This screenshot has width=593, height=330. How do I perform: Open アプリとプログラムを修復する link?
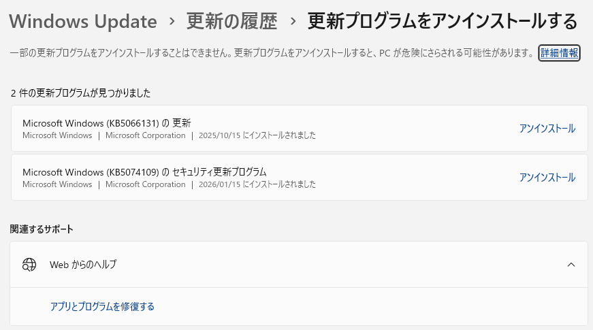tap(102, 307)
